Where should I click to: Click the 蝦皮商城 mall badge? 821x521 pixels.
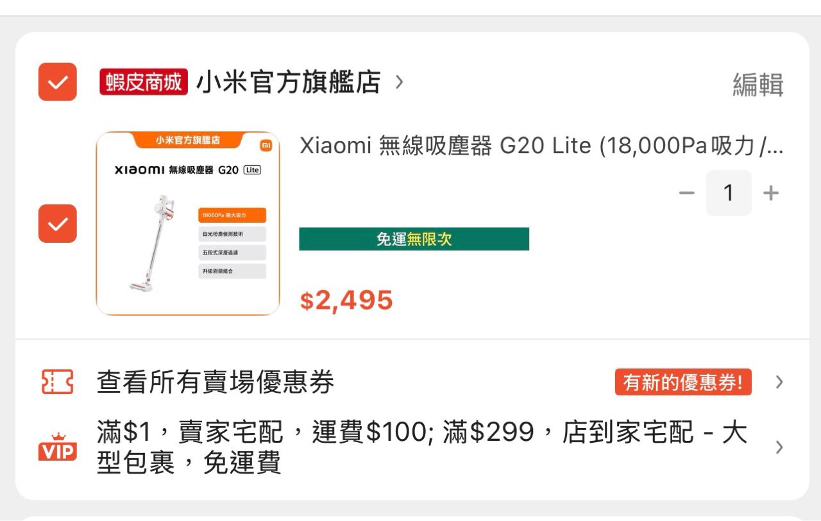point(144,82)
